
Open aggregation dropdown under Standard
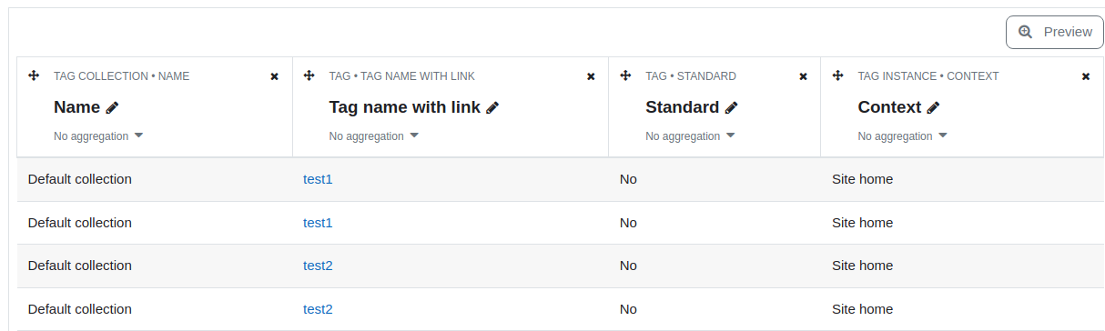pyautogui.click(x=690, y=135)
